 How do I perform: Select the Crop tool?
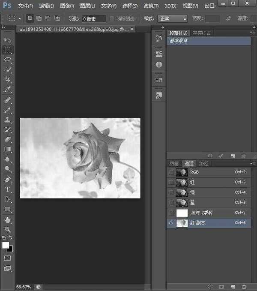[8, 80]
